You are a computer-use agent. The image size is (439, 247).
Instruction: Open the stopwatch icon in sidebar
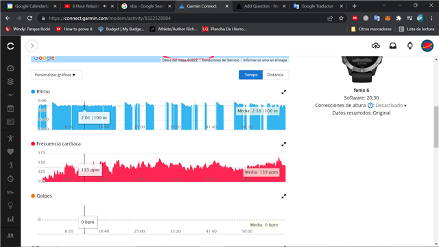pos(10,178)
